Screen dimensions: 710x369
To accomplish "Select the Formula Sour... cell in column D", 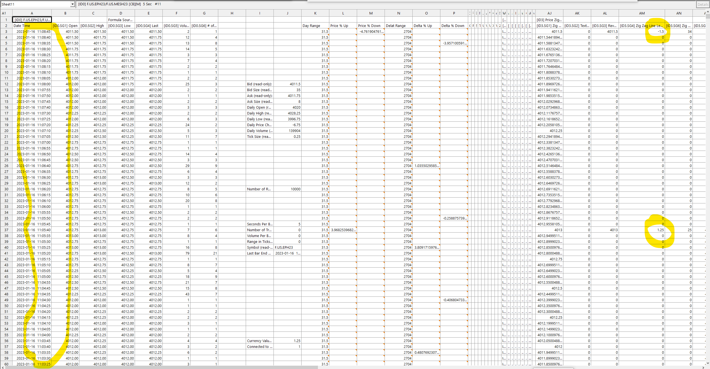I will pos(121,20).
